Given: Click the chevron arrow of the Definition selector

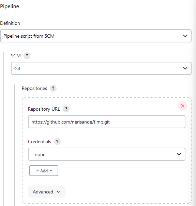Looking at the screenshot, I should 185,36.
